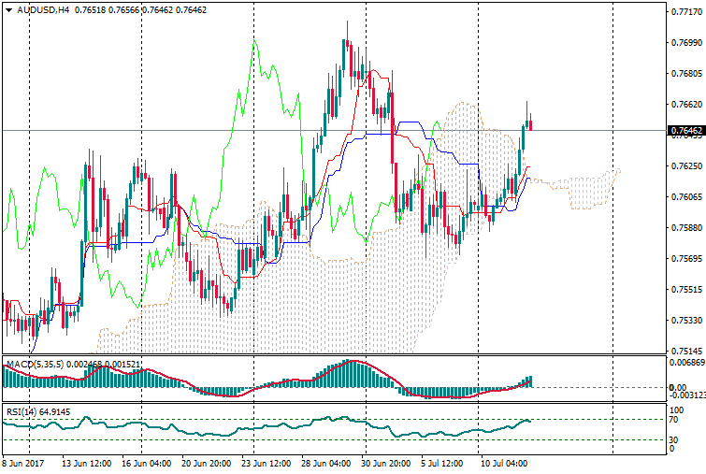Select the 5 Jul 12:00 time label
This screenshot has width=706, height=474.
[443, 462]
